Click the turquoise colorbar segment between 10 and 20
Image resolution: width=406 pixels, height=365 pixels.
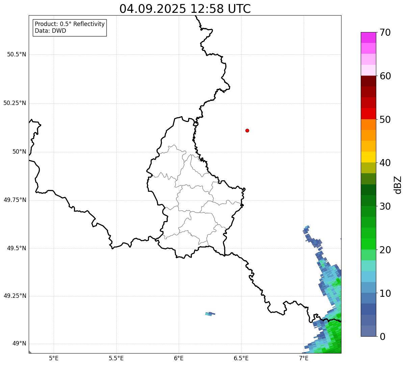(x=368, y=266)
